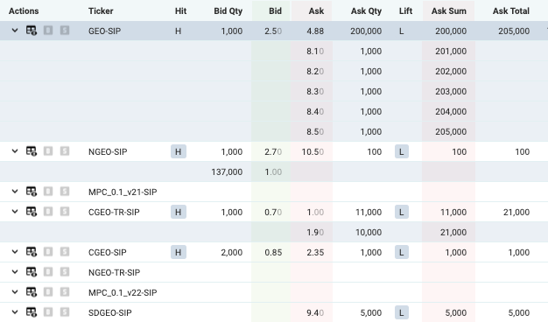This screenshot has height=322, width=548.
Task: Collapse the NGEO-SIP row chevron
Action: (15, 151)
